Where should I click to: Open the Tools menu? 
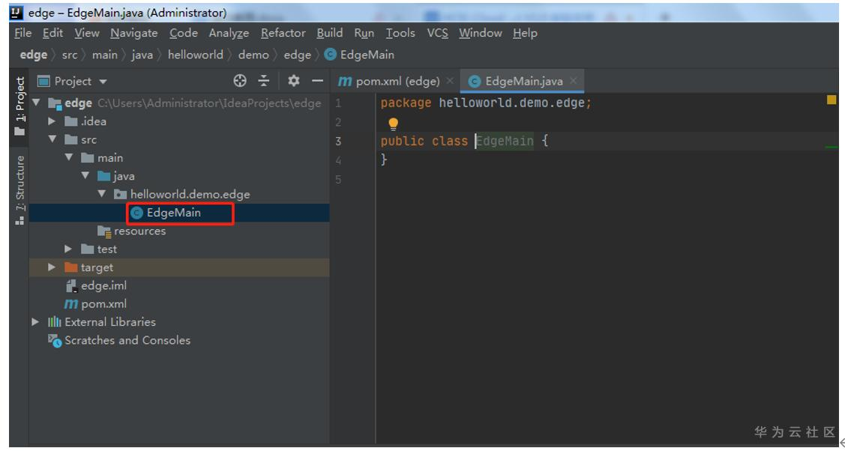[400, 34]
